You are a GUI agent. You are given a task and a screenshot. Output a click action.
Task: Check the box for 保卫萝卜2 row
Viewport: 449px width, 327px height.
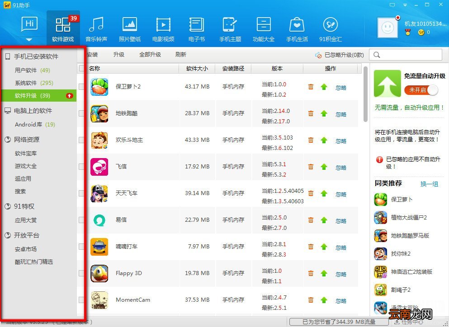pos(81,86)
